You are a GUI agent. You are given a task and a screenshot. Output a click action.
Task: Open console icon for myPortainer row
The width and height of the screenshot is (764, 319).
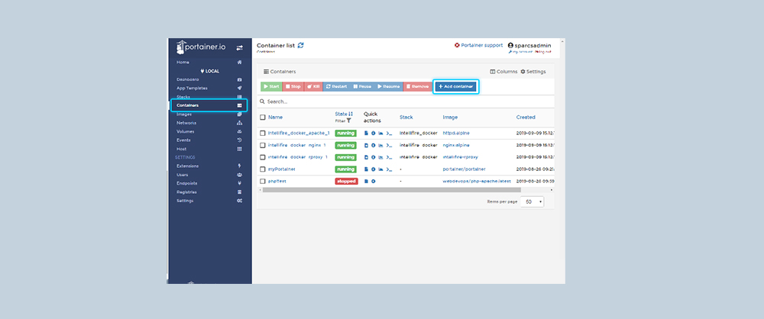[389, 169]
